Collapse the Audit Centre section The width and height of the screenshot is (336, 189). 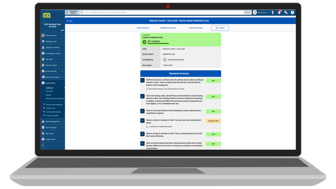[52, 83]
